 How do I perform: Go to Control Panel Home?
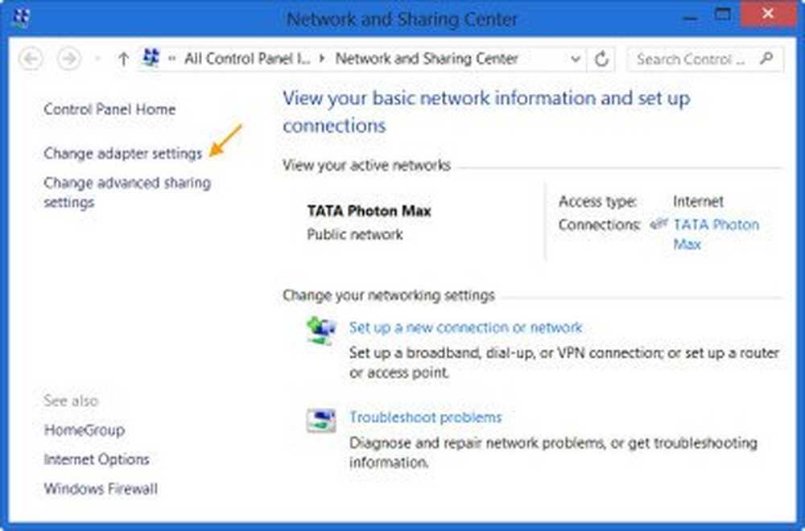coord(109,109)
